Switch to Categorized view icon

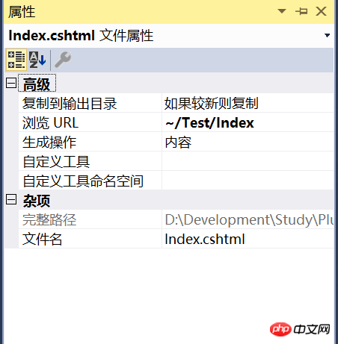pos(16,60)
